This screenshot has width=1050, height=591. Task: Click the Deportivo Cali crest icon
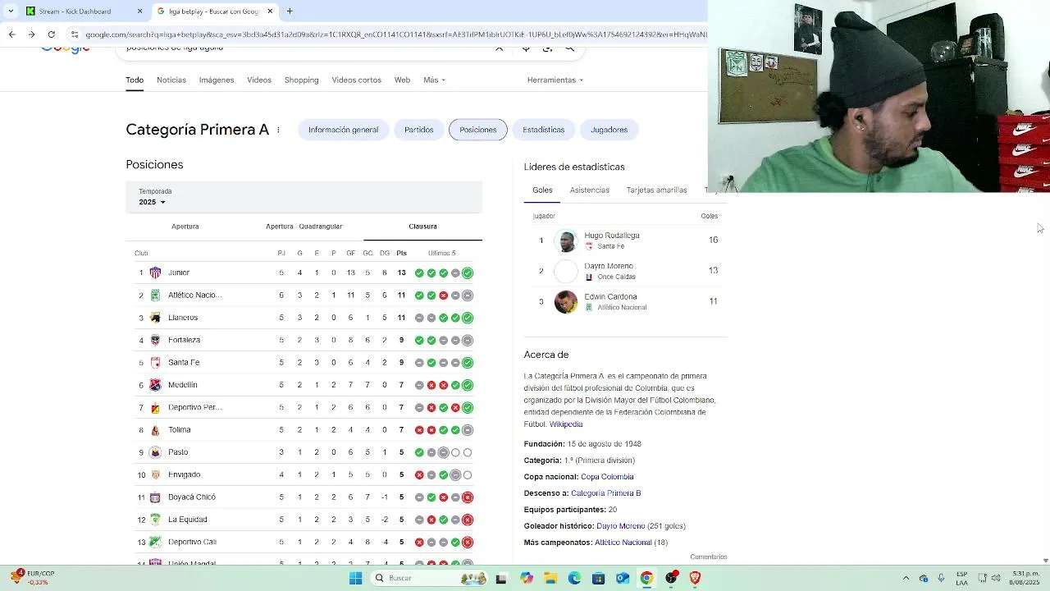pos(155,542)
